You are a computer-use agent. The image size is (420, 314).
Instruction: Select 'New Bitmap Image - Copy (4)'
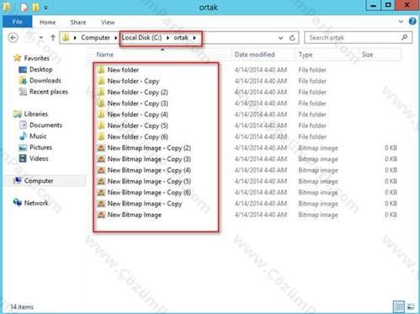[149, 170]
